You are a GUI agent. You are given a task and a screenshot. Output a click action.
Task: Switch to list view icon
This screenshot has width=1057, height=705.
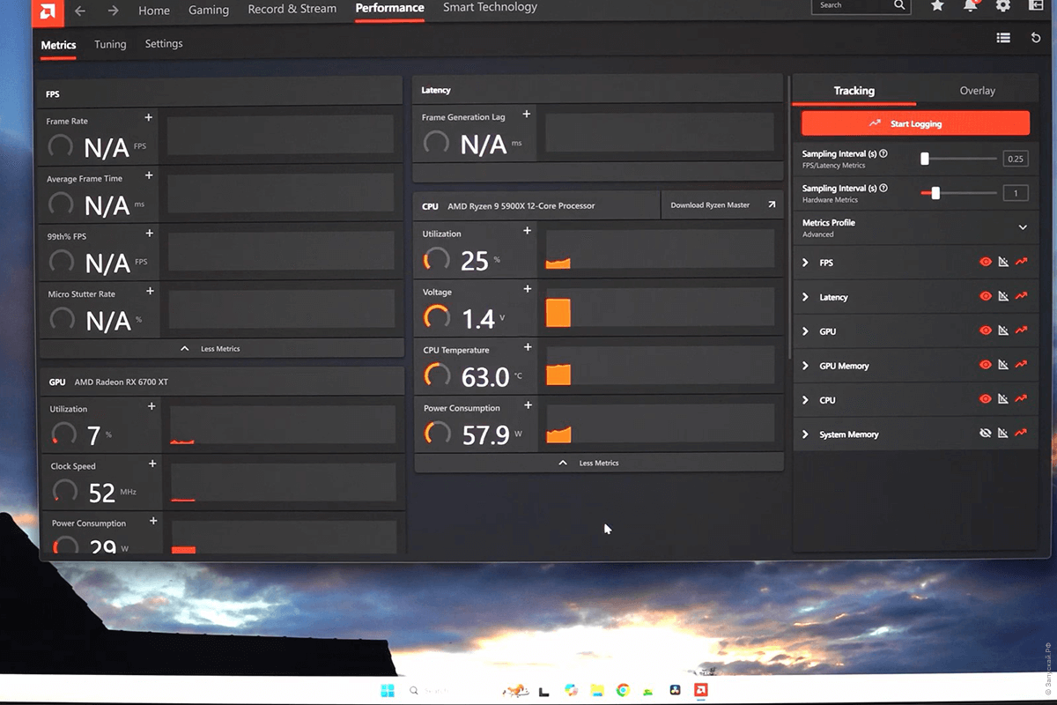1003,38
